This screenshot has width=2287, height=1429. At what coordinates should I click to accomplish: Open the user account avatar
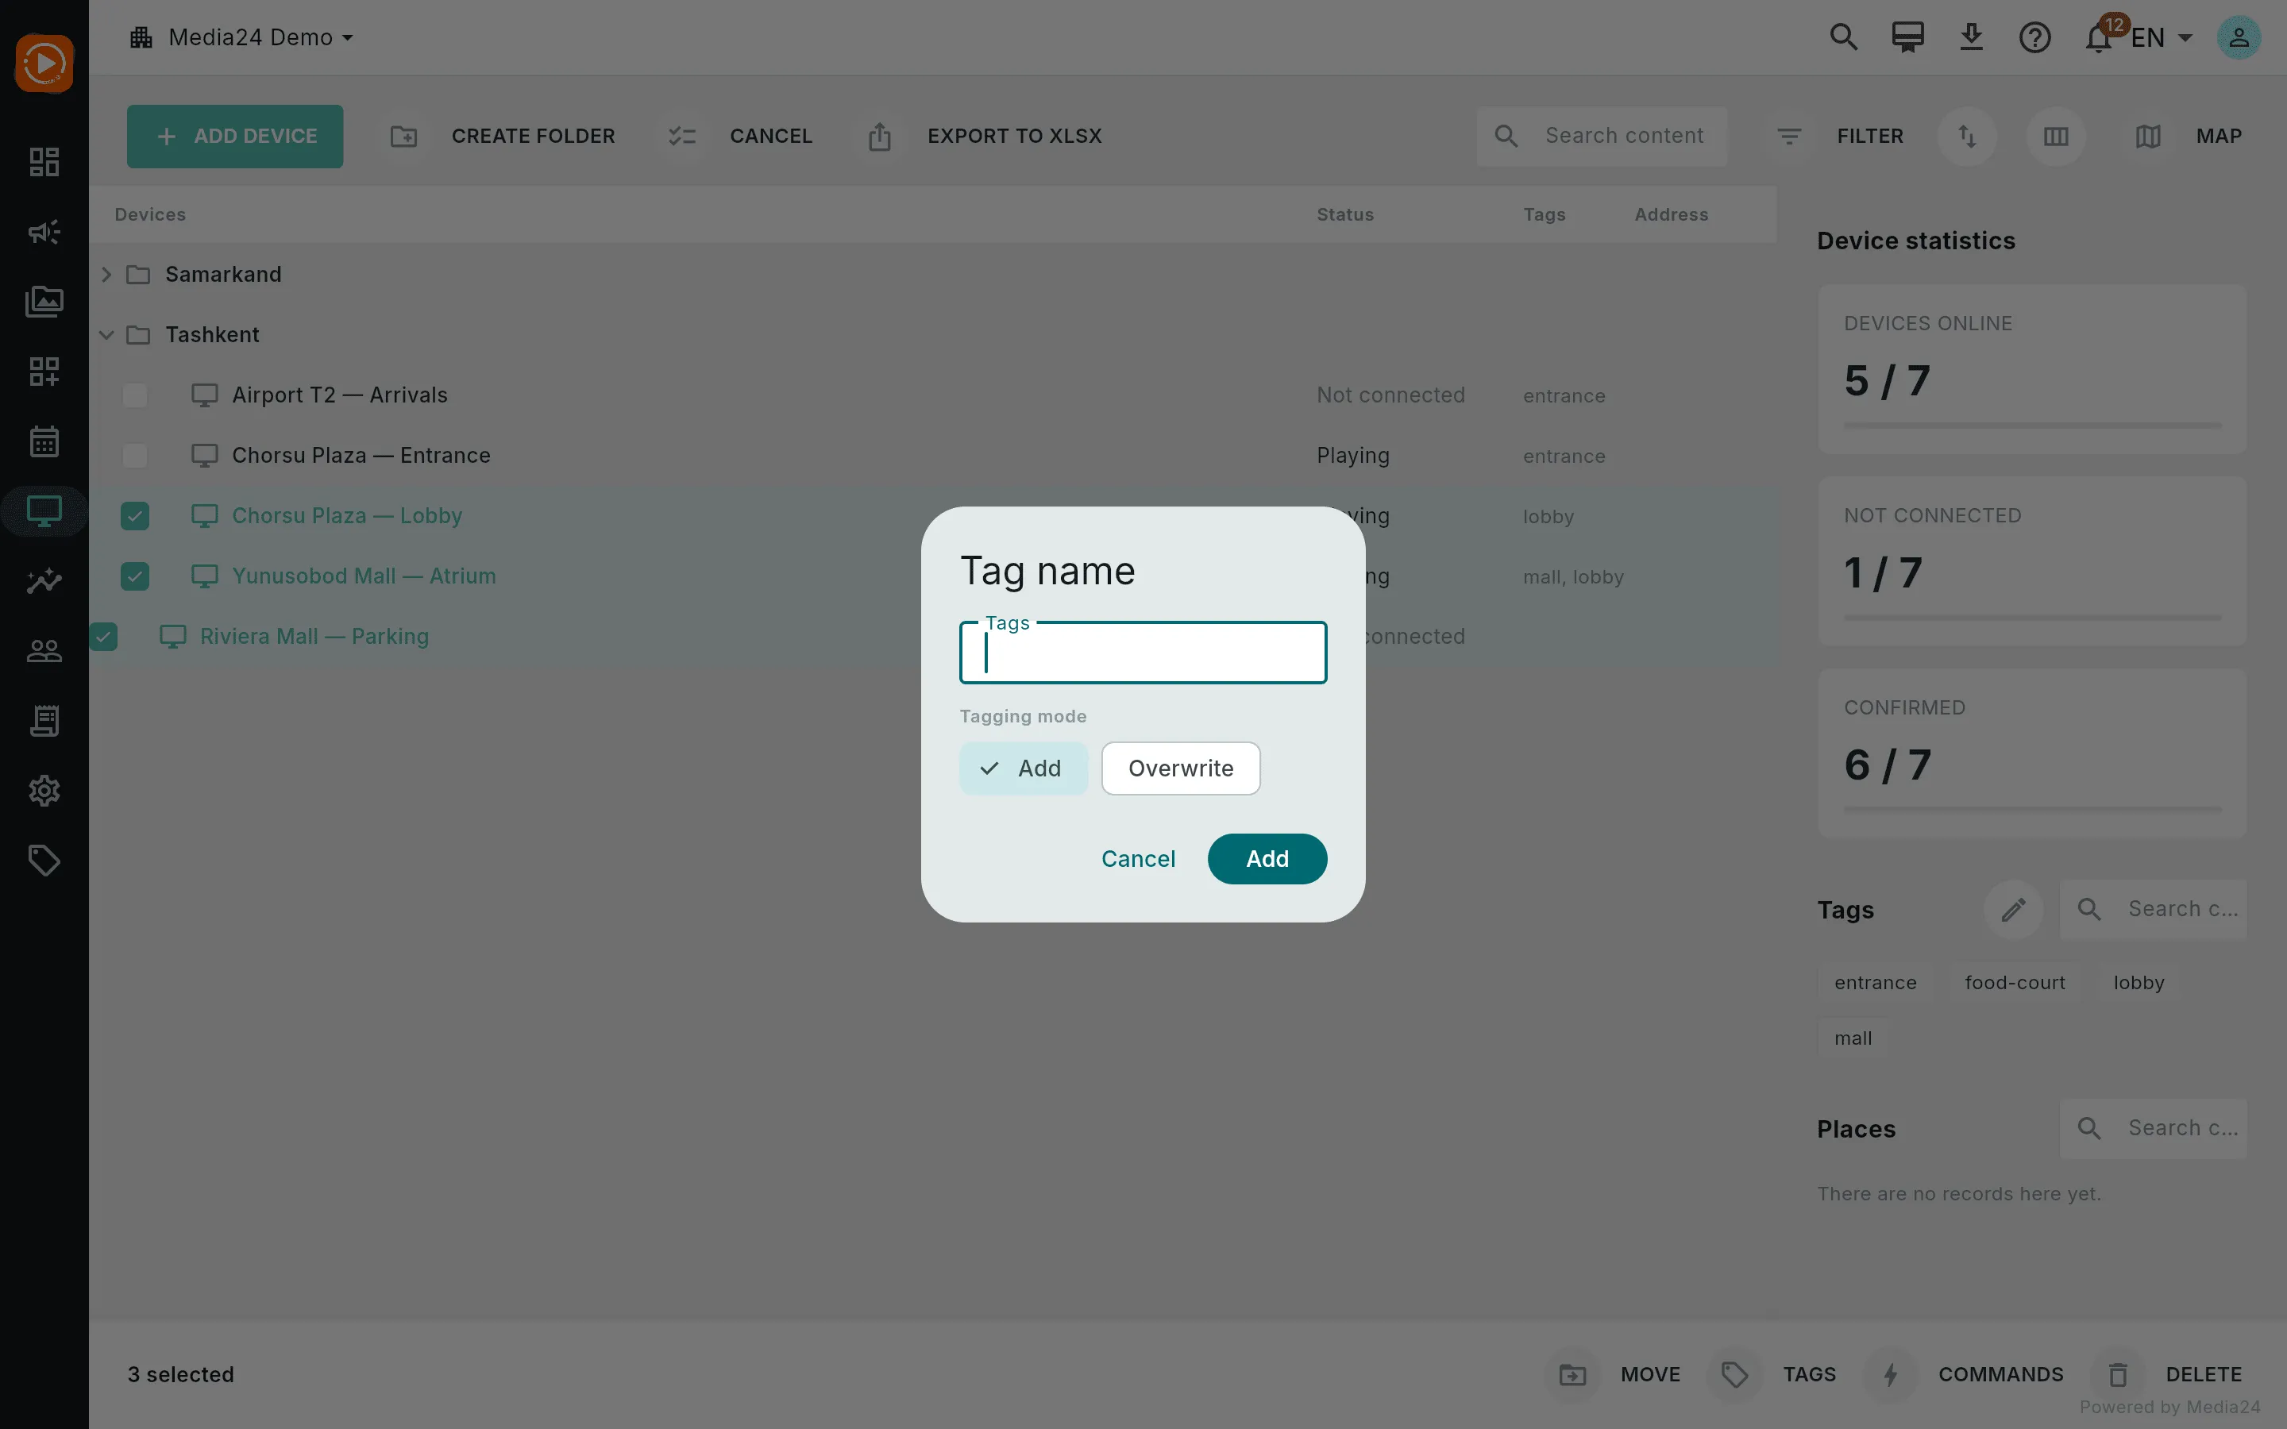[x=2239, y=38]
